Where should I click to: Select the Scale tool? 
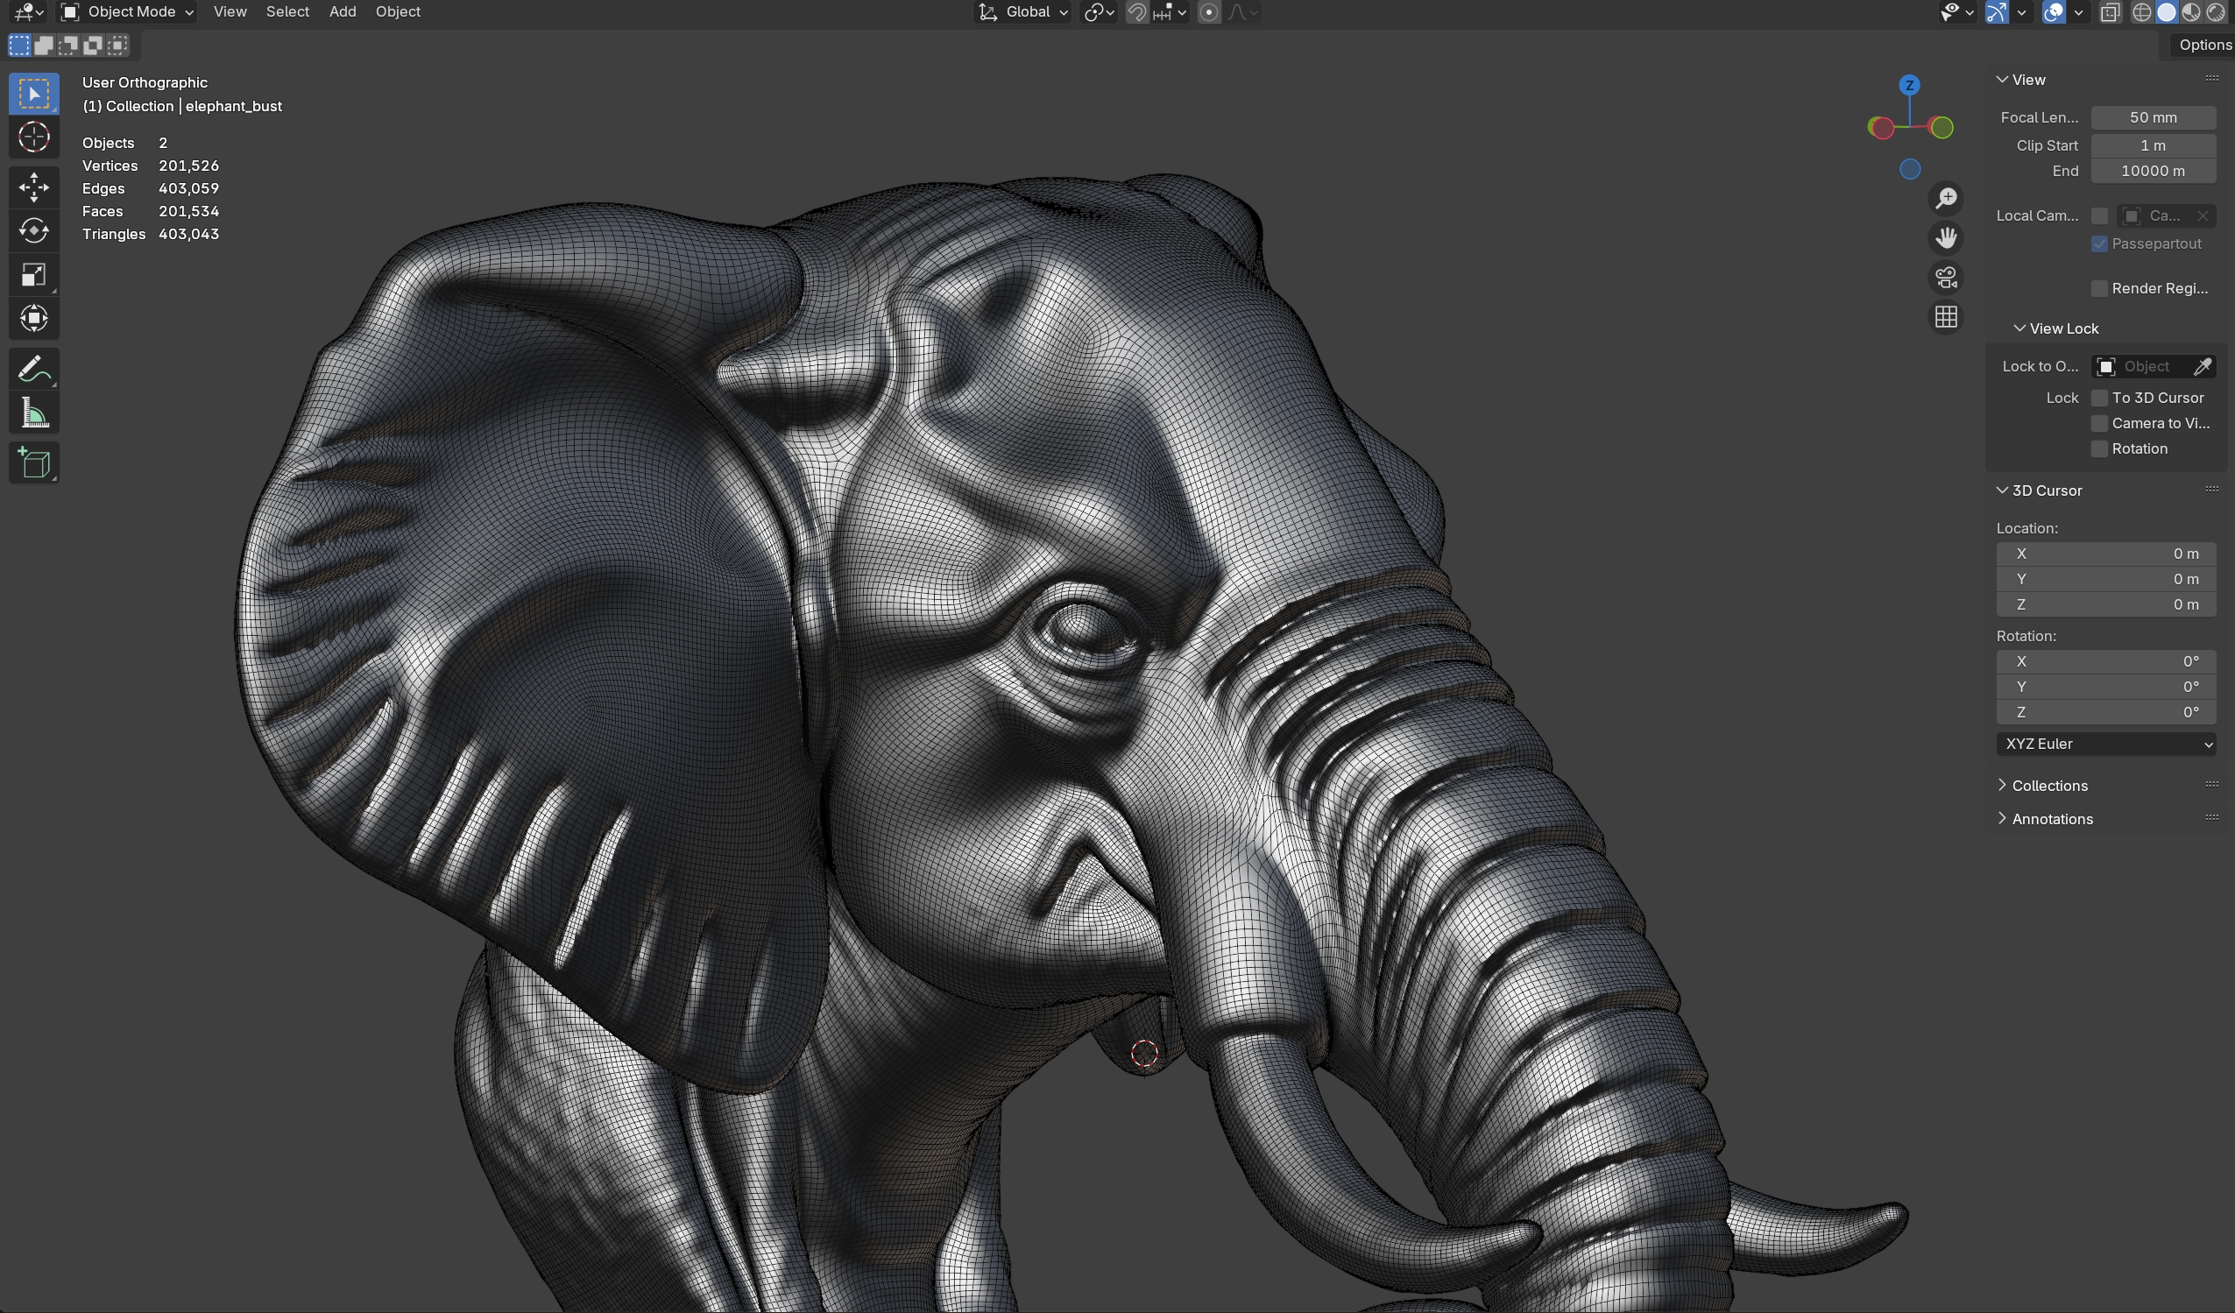pyautogui.click(x=33, y=275)
